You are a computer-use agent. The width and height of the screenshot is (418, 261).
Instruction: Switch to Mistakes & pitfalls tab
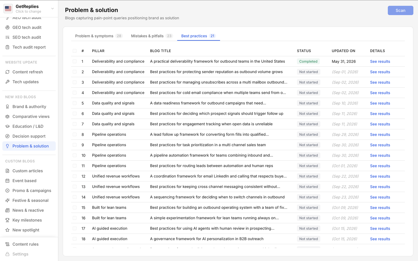tap(152, 36)
